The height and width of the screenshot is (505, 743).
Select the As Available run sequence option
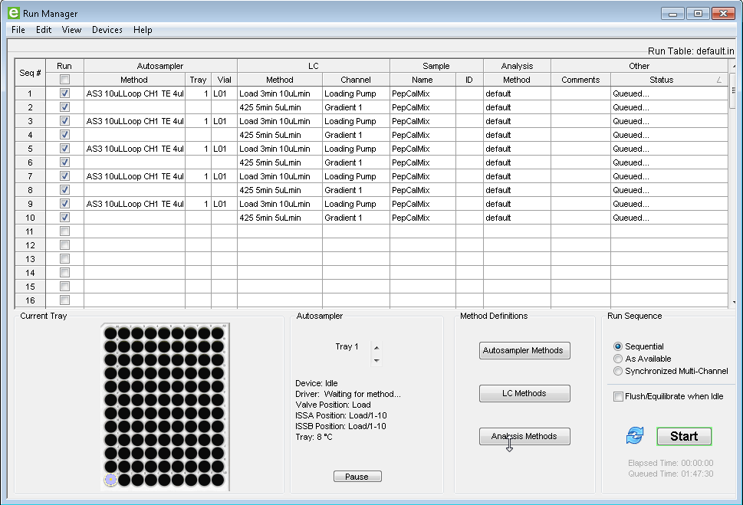(619, 359)
